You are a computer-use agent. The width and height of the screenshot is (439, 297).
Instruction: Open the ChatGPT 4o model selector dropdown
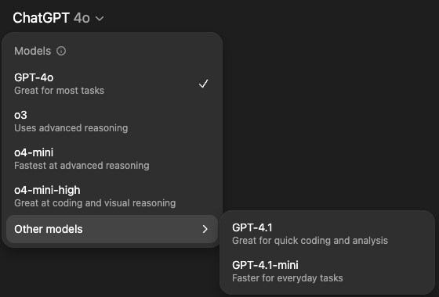coord(58,18)
